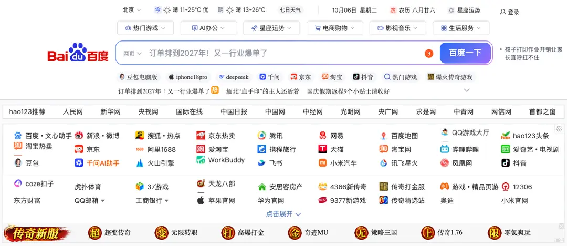Open the 奇迹MU game link
This screenshot has width=567, height=246.
point(308,232)
